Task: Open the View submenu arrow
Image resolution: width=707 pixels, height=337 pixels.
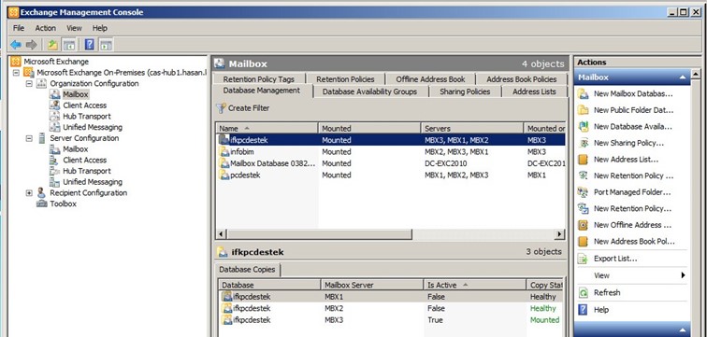Action: pyautogui.click(x=683, y=275)
